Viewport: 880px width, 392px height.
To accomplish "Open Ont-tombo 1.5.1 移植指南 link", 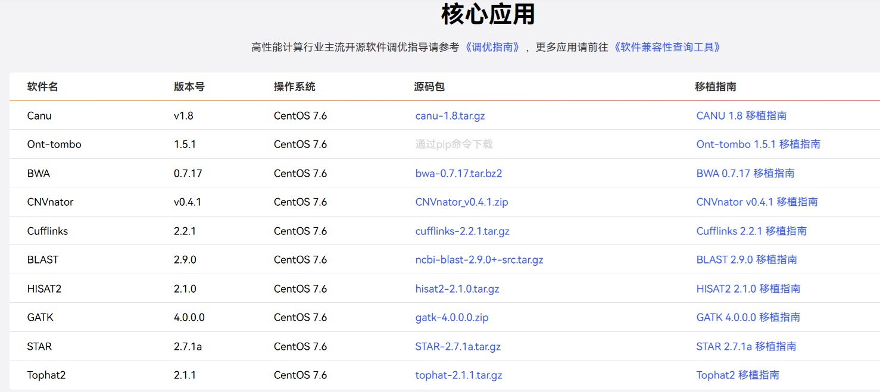I will coord(758,144).
